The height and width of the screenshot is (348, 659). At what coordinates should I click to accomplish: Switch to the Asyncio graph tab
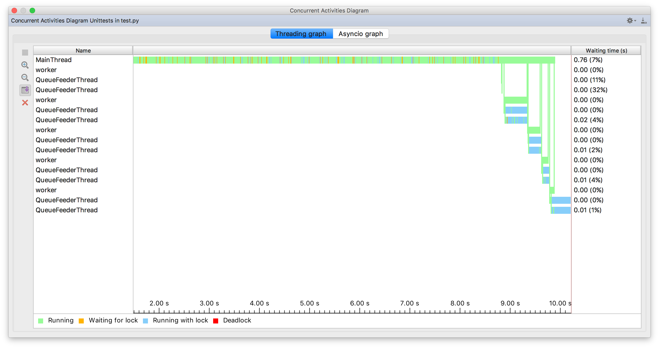(360, 34)
